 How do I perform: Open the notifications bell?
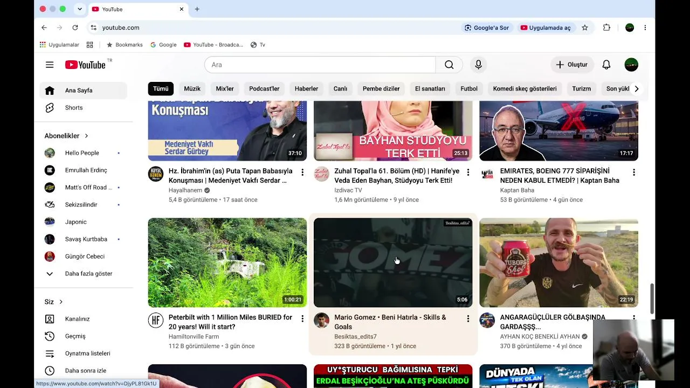[606, 65]
